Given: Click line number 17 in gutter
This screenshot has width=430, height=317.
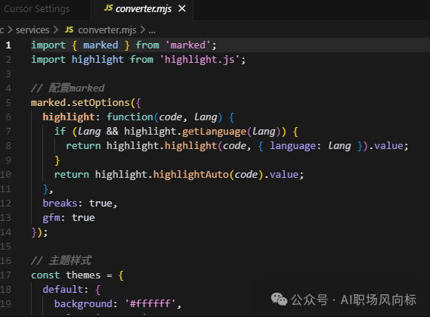Looking at the screenshot, I should click(5, 275).
